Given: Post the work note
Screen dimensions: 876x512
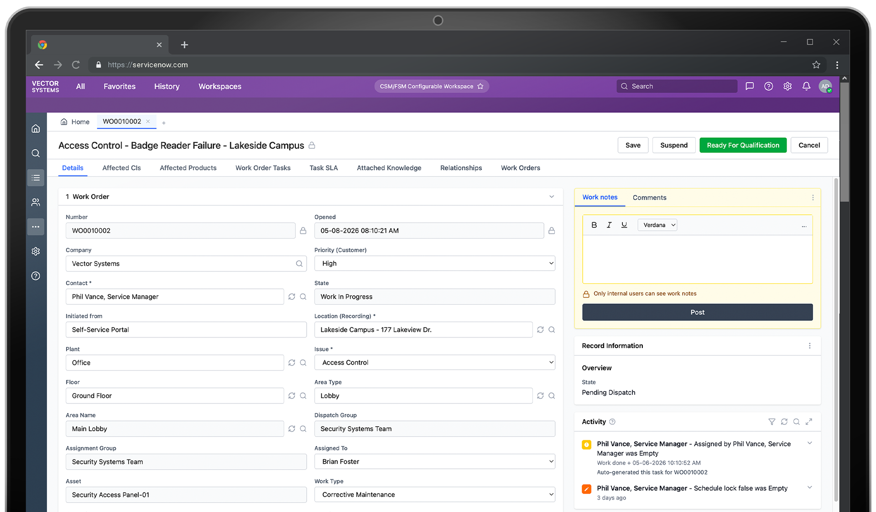Looking at the screenshot, I should click(x=697, y=312).
